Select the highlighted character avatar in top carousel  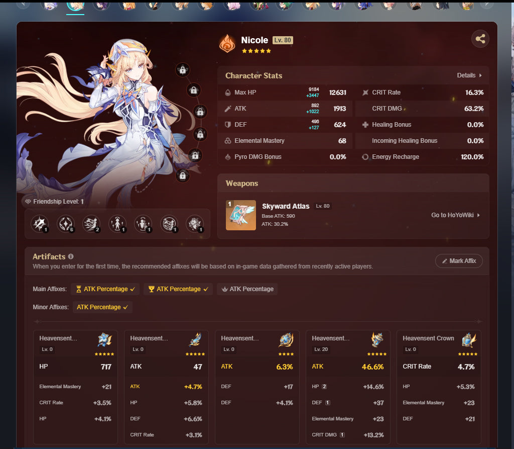[x=75, y=6]
